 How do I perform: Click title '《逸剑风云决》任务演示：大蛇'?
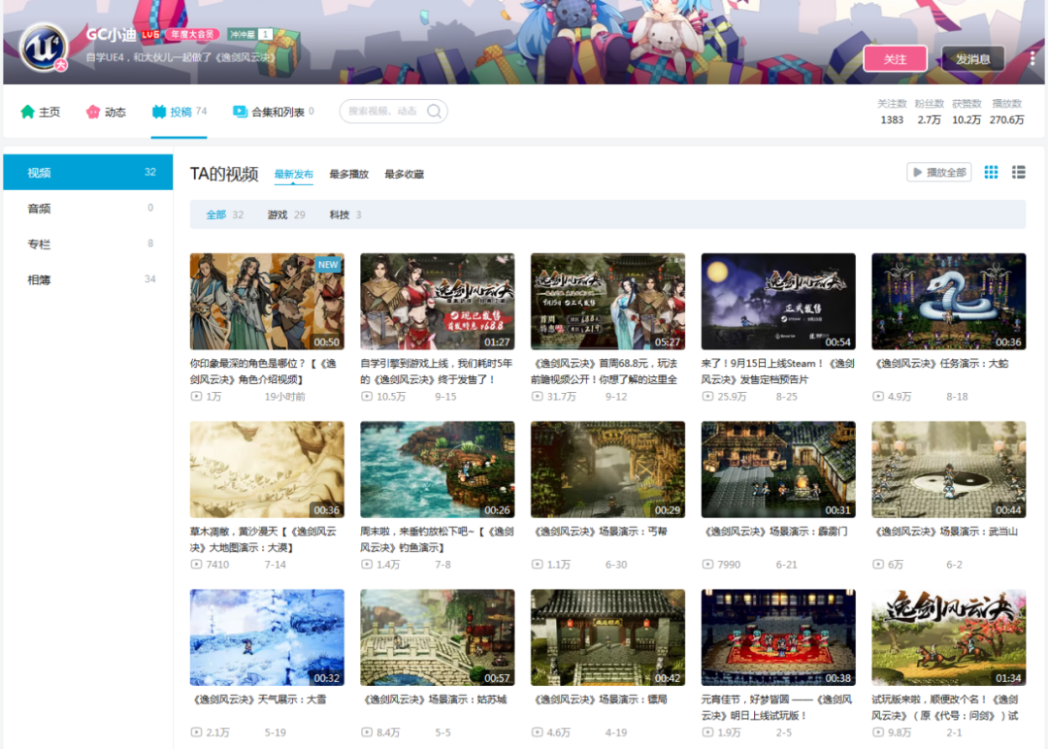point(941,364)
